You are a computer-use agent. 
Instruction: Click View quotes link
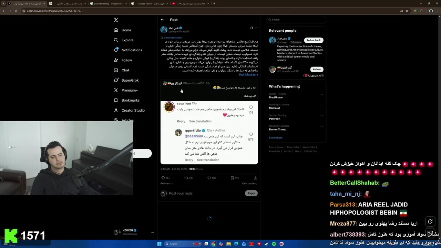(x=249, y=184)
